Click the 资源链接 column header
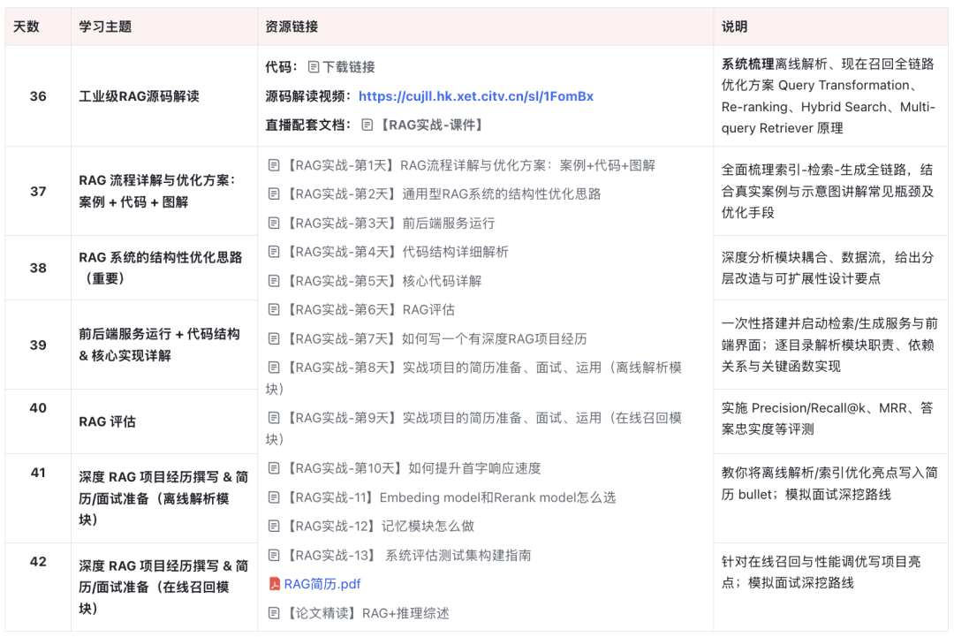This screenshot has width=954, height=637. (x=291, y=27)
